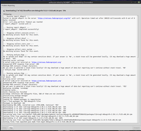This screenshot has width=141, height=131.
Task: Click 'Can't find packages for 388 debuginfo files'
Action: tap(22, 101)
